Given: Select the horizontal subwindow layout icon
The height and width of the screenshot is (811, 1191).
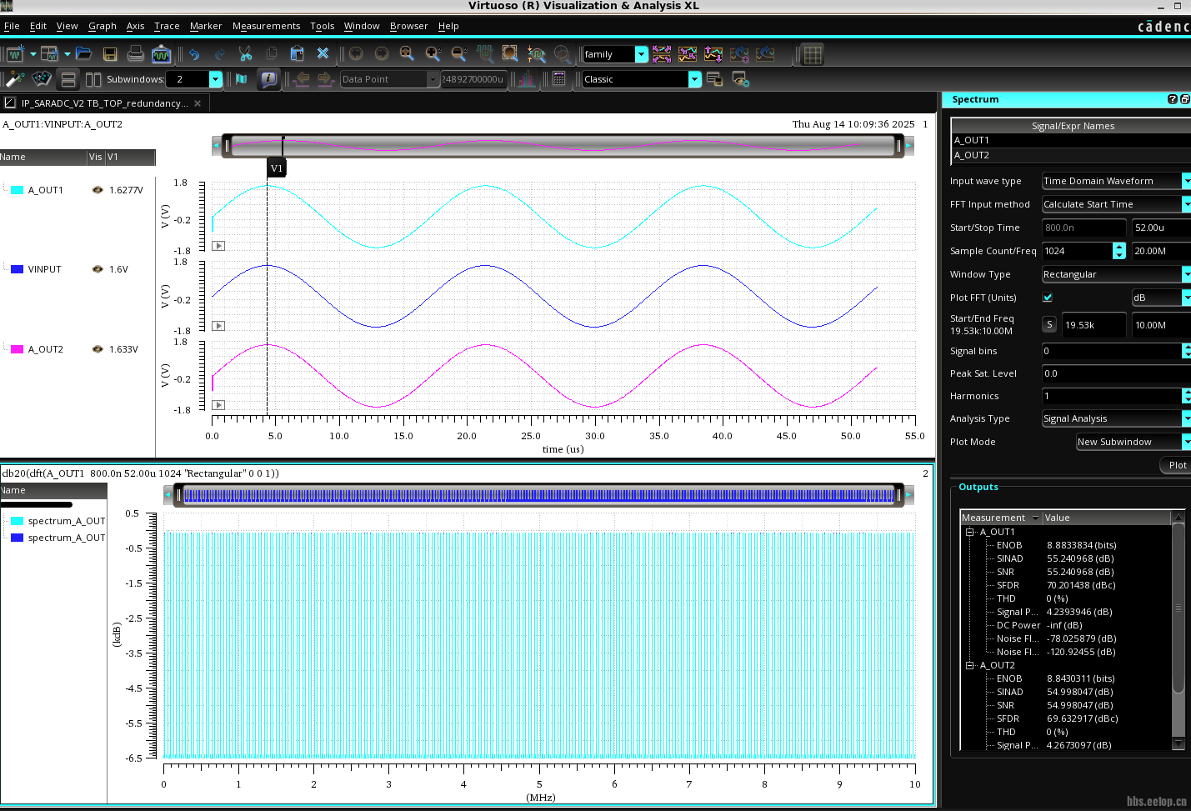Looking at the screenshot, I should pos(69,79).
